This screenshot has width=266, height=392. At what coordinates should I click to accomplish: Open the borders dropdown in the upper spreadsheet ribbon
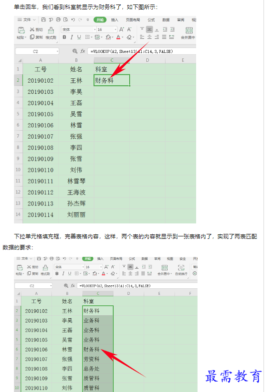point(92,37)
